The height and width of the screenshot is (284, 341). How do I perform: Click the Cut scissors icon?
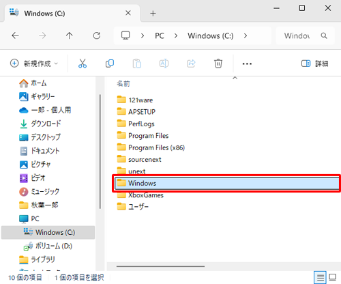click(83, 63)
